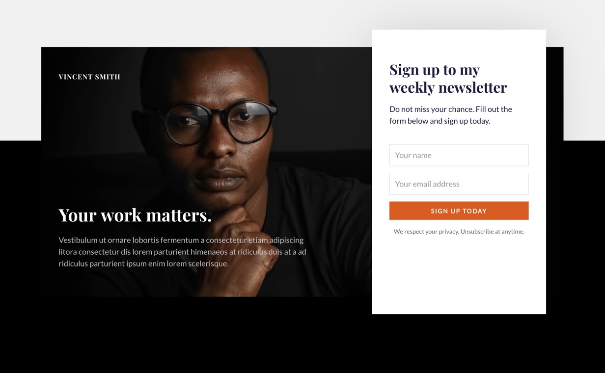This screenshot has width=605, height=373.
Task: Click the word 'newsletter' in the card heading
Action: point(472,87)
